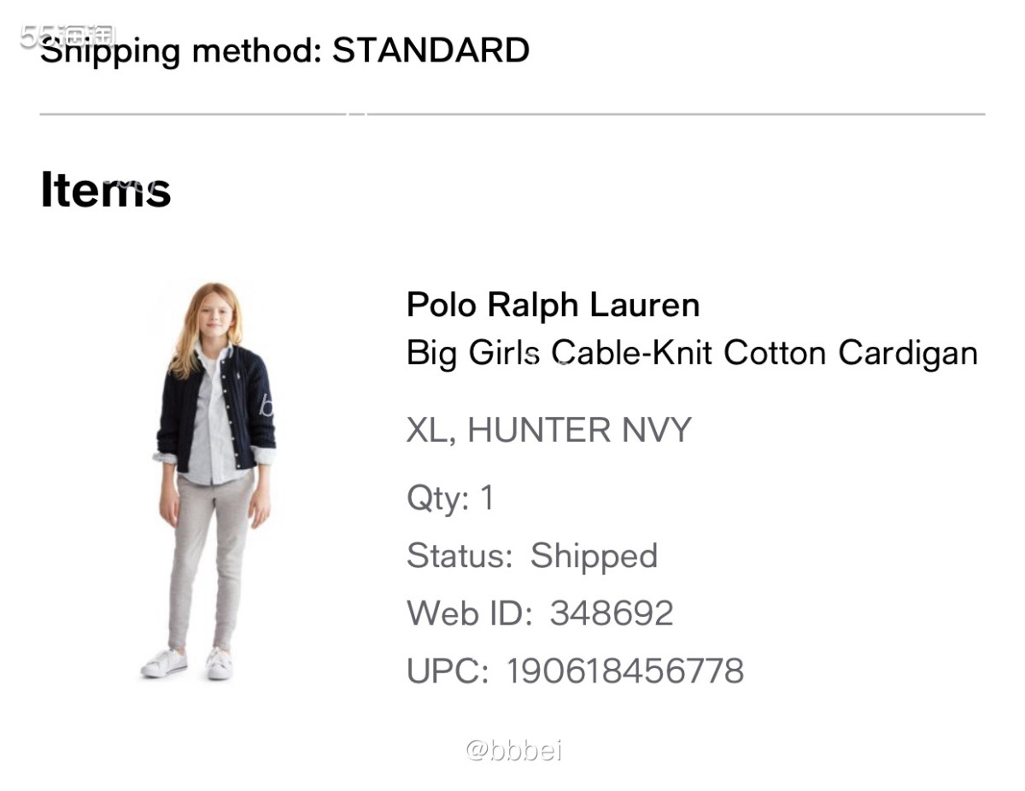Click the STANDARD shipping method value
Viewport: 1025px width, 791px height.
(x=430, y=50)
